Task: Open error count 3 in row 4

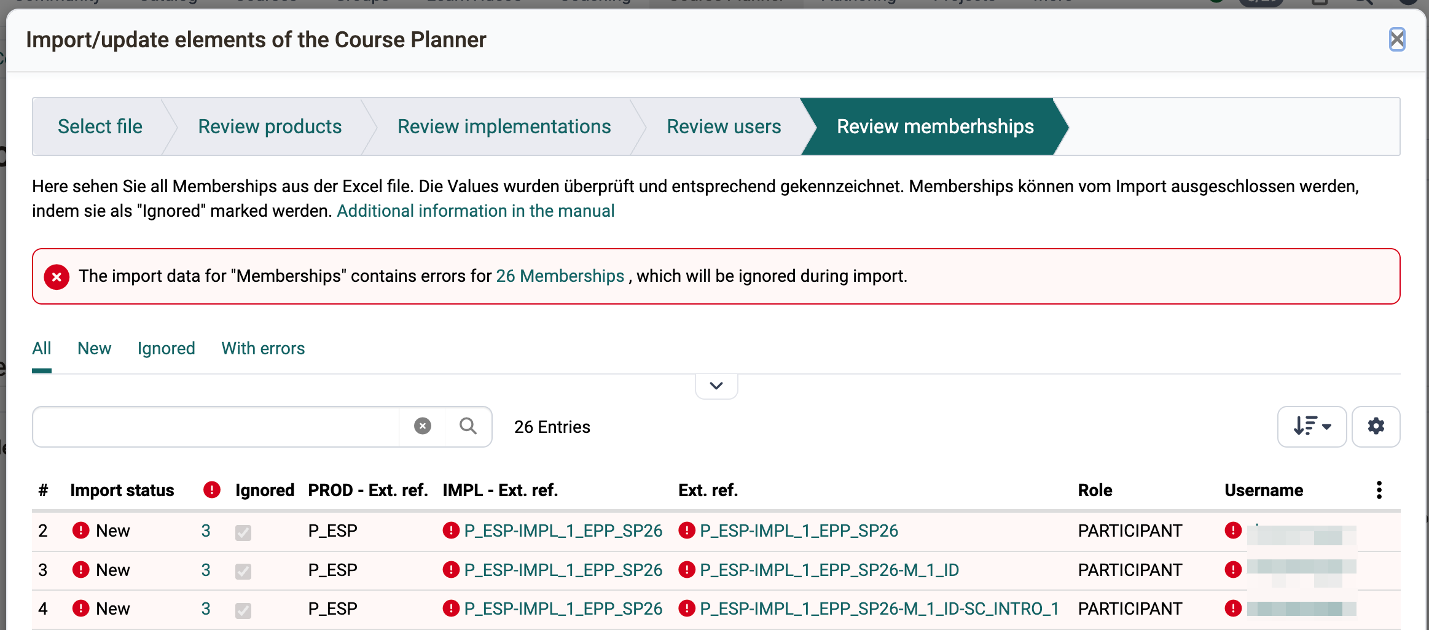Action: point(206,609)
